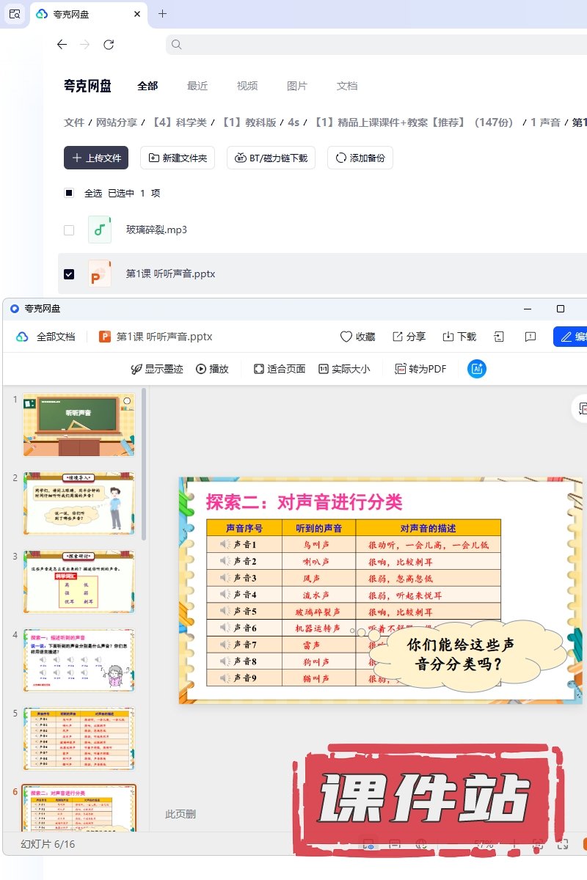Start the slideshow with 播放

click(212, 369)
